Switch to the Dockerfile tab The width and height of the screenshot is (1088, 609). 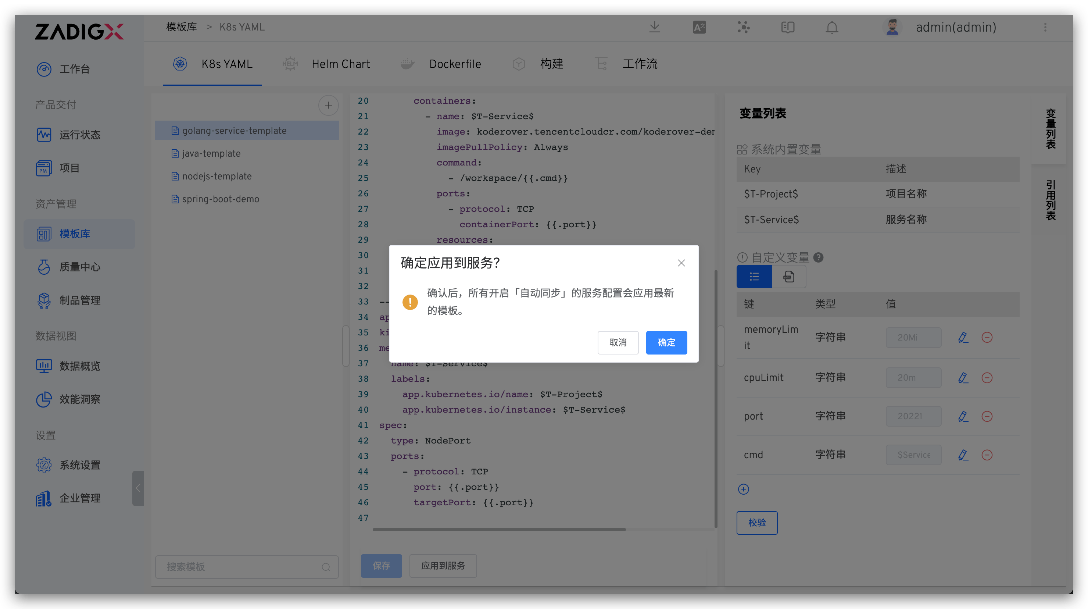[x=455, y=64]
